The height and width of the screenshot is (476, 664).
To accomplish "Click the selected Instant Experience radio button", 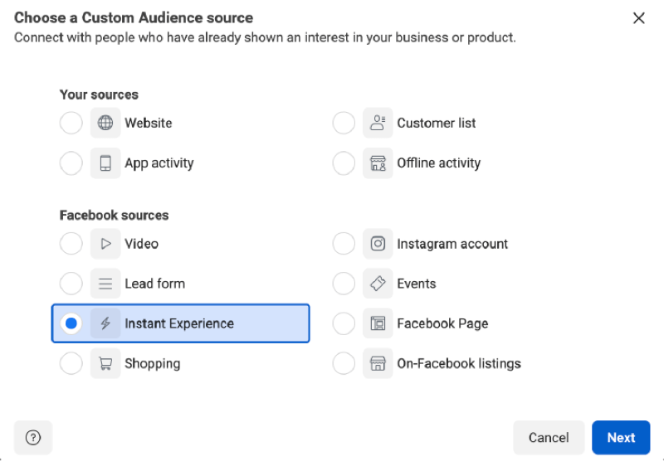I will pyautogui.click(x=71, y=323).
